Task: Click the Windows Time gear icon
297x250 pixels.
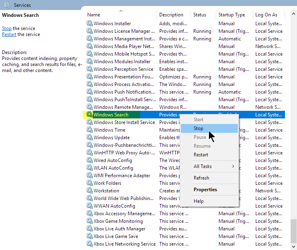Action: (x=89, y=130)
